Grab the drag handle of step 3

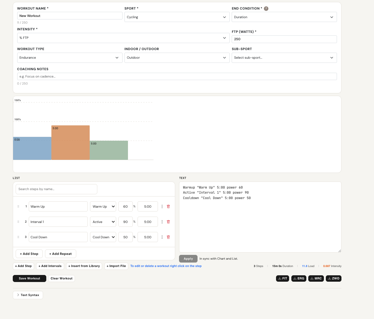[x=18, y=237]
